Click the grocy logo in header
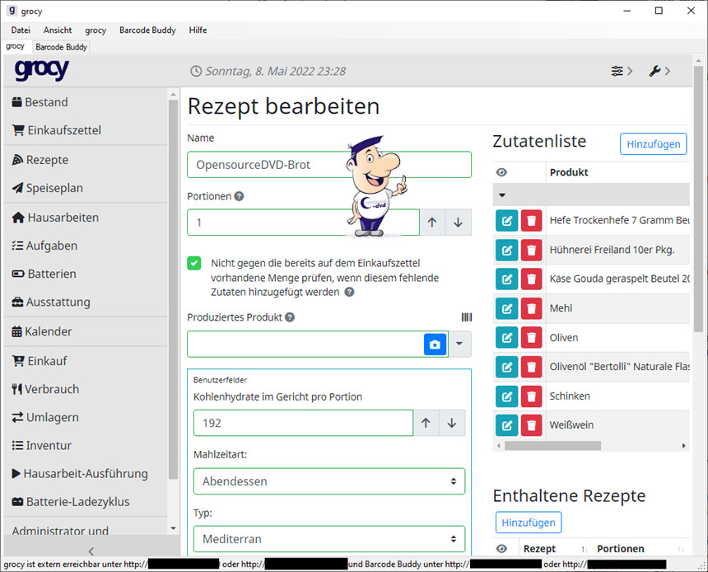This screenshot has height=572, width=708. coord(41,71)
